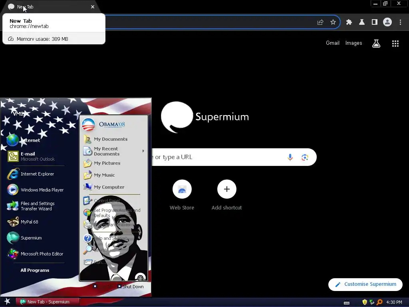Open Gmail link
409x307 pixels.
click(333, 43)
